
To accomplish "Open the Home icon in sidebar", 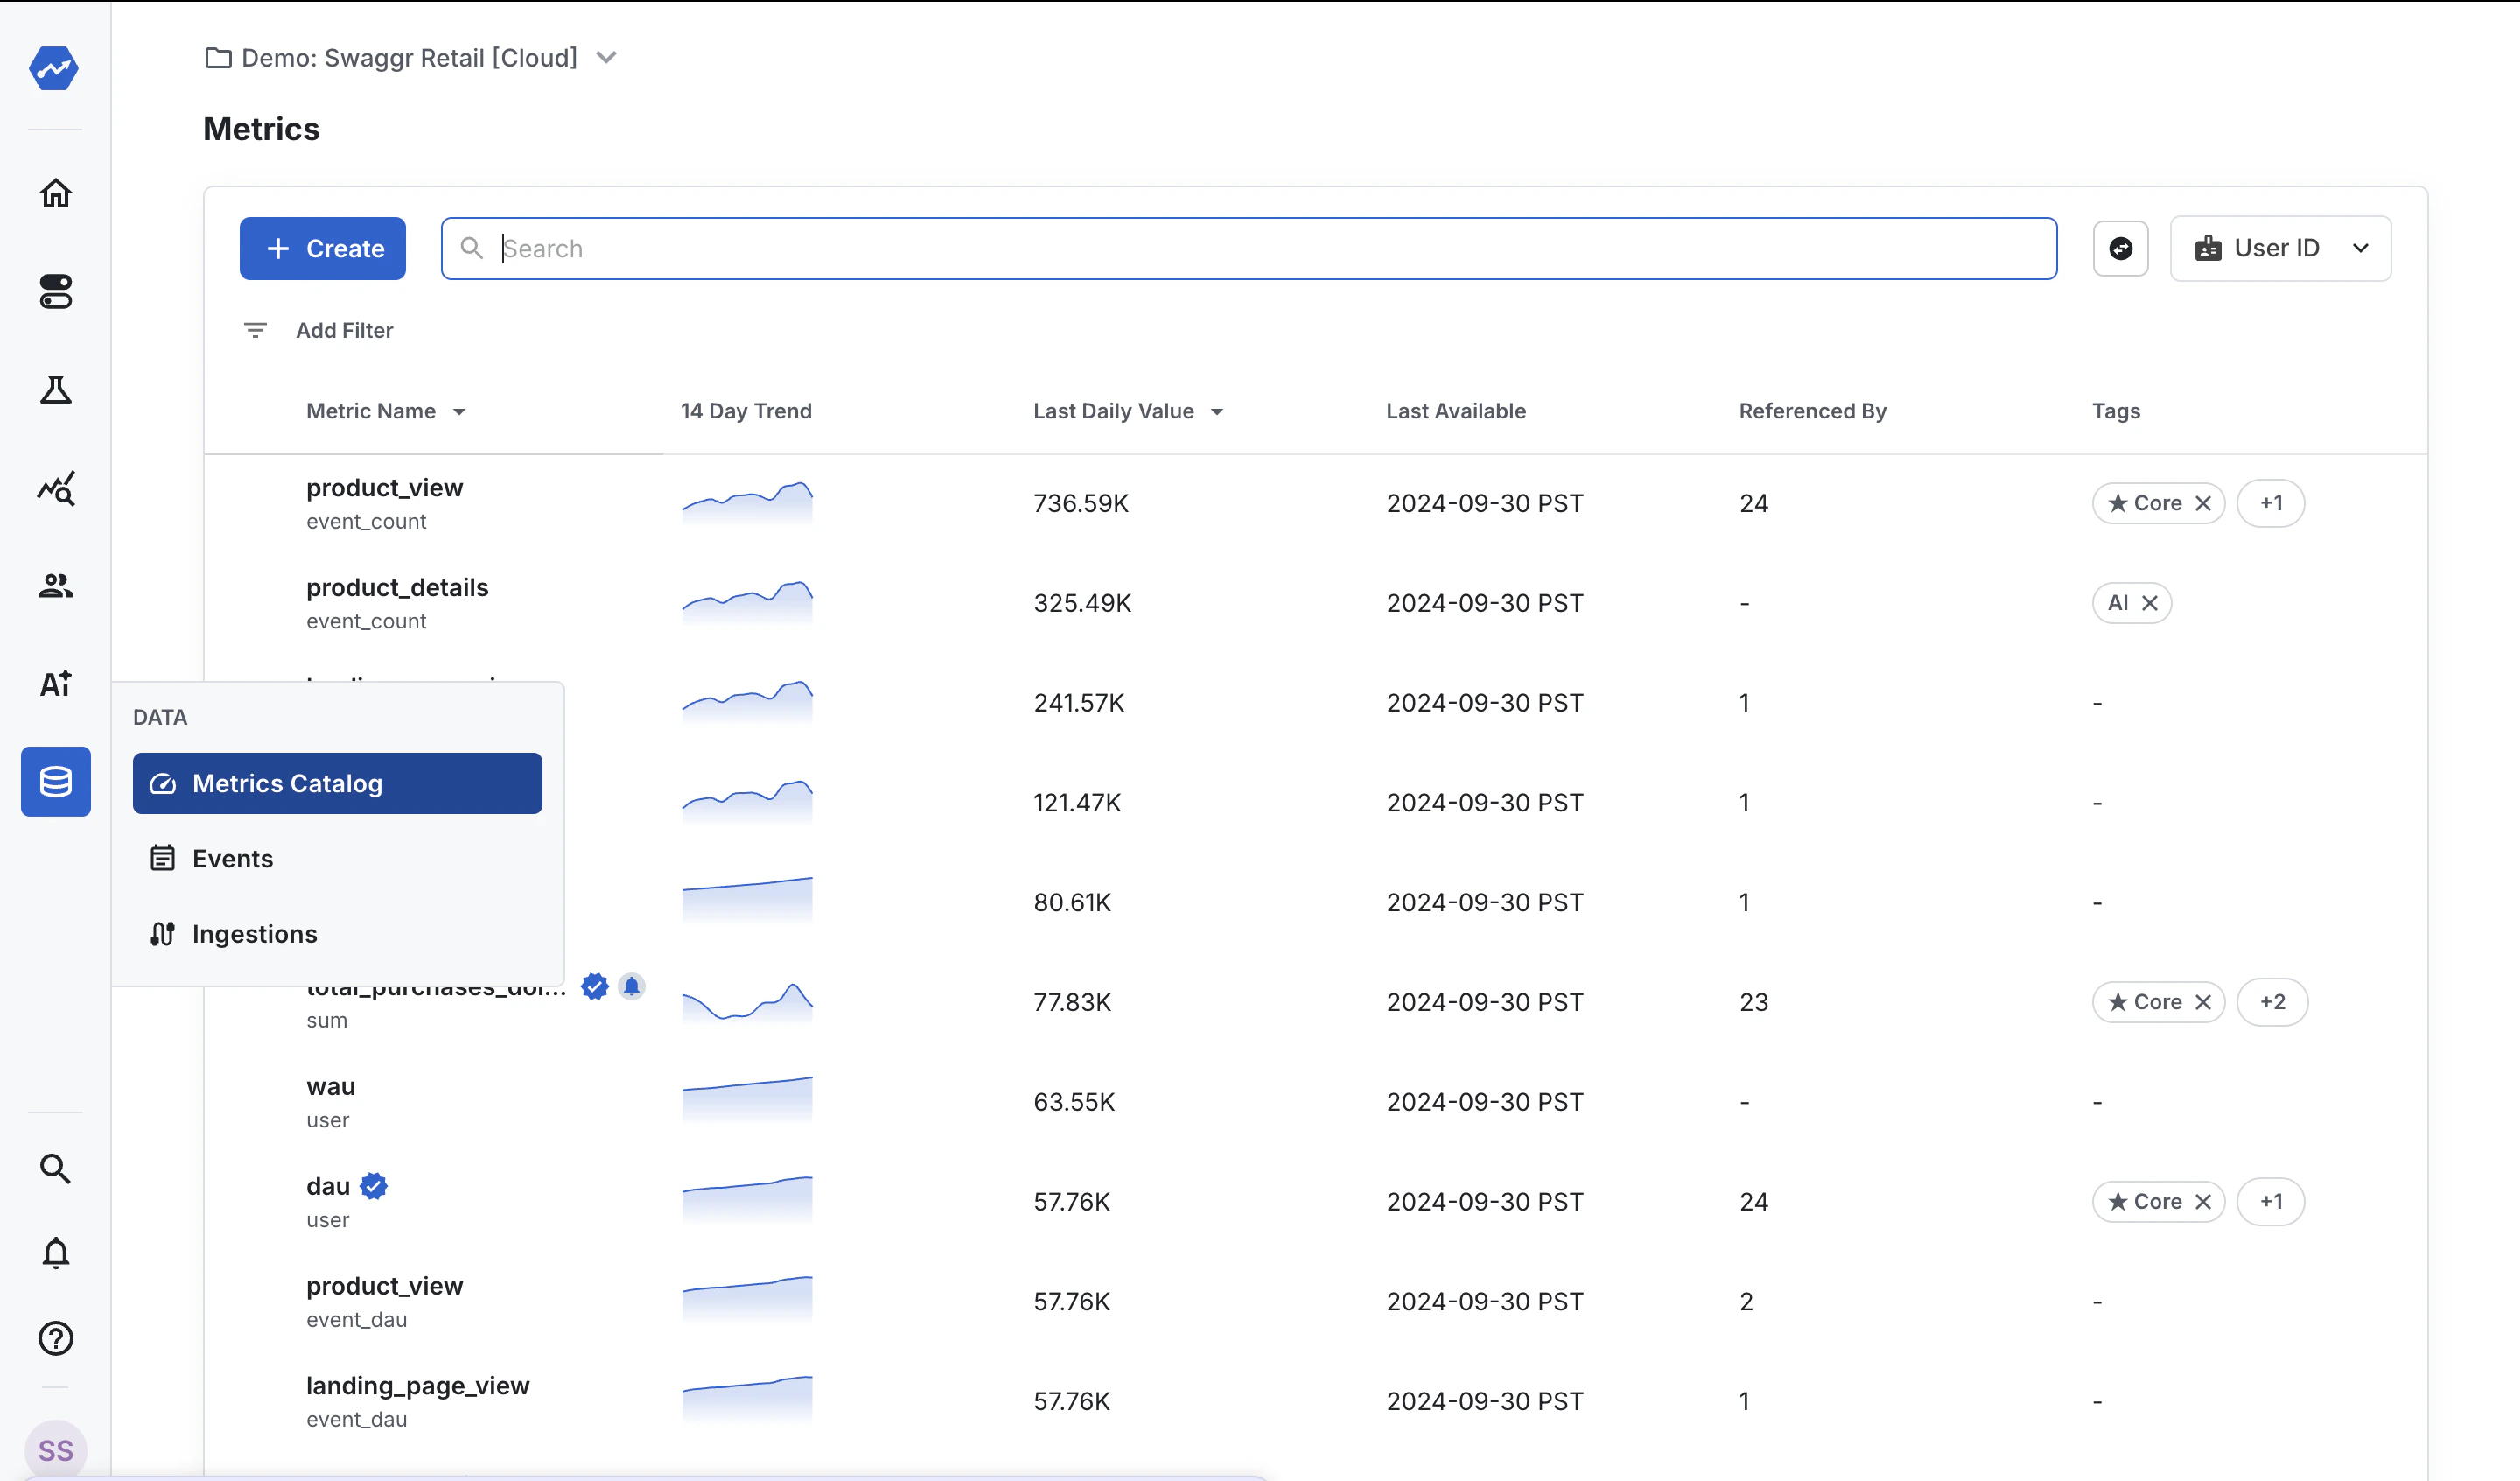I will pos(56,193).
